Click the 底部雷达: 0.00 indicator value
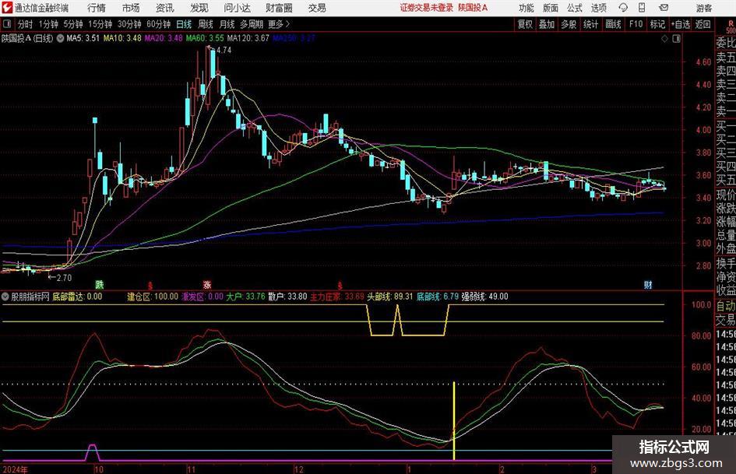Image resolution: width=736 pixels, height=474 pixels. [x=77, y=297]
